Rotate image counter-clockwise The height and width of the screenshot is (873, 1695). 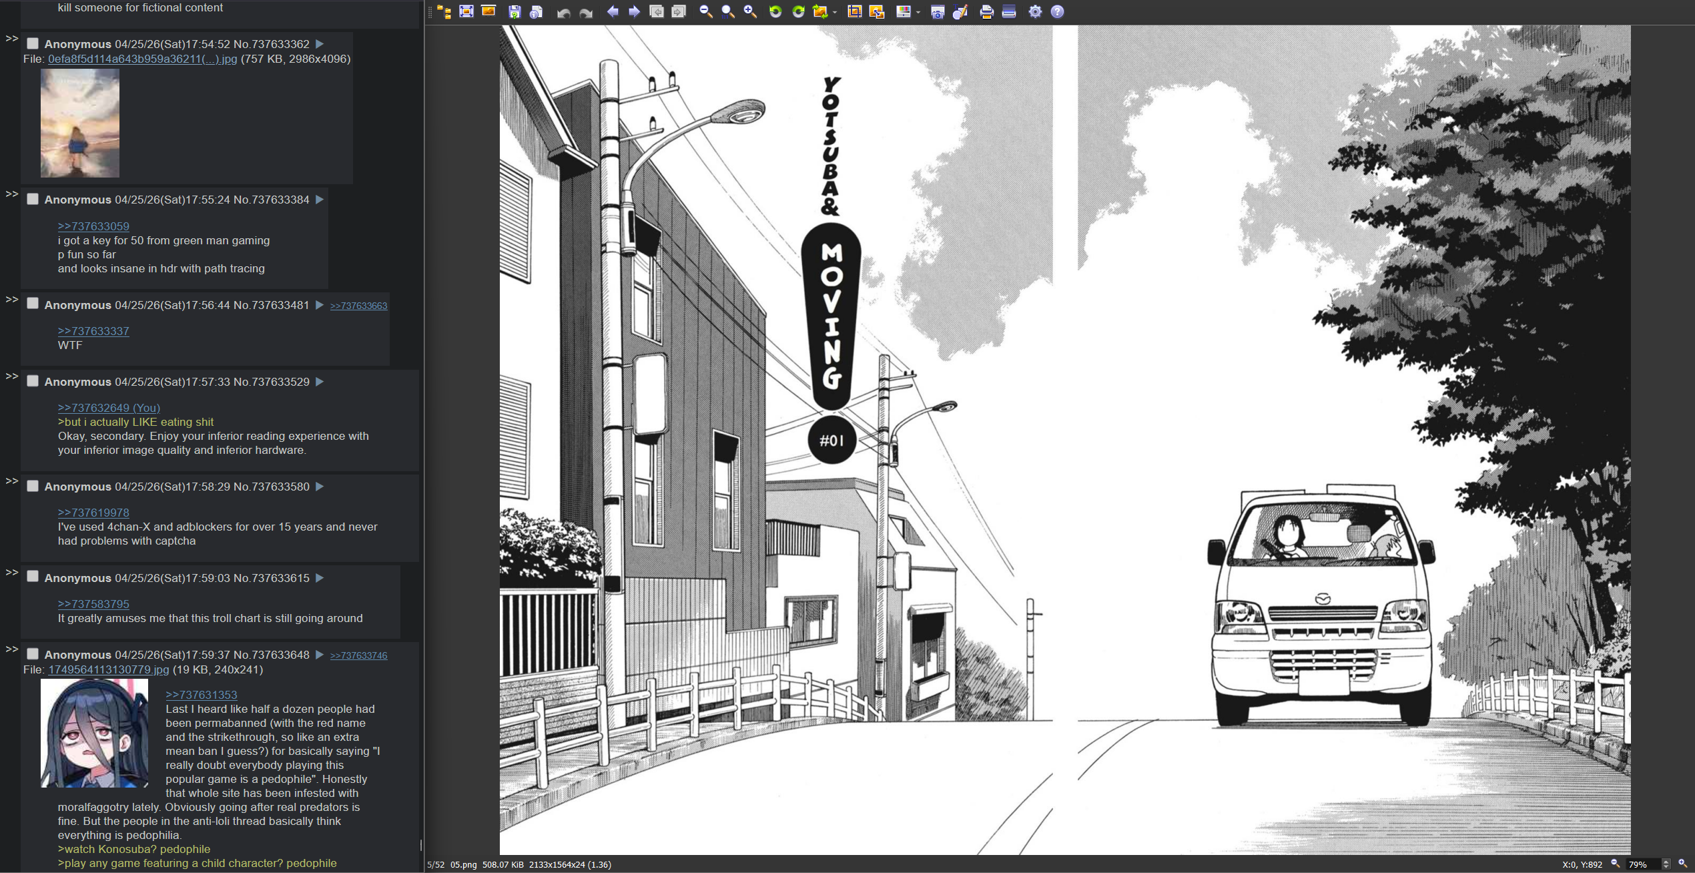[x=775, y=12]
